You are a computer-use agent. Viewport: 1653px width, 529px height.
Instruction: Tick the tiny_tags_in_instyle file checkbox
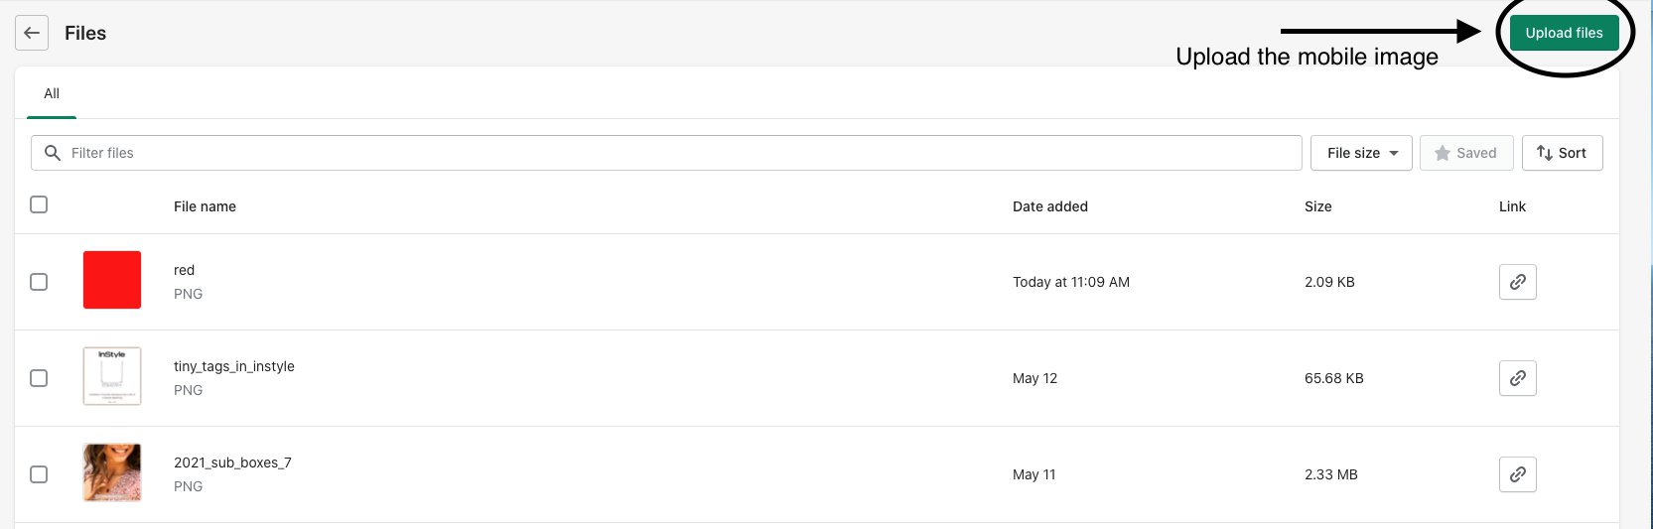(39, 378)
